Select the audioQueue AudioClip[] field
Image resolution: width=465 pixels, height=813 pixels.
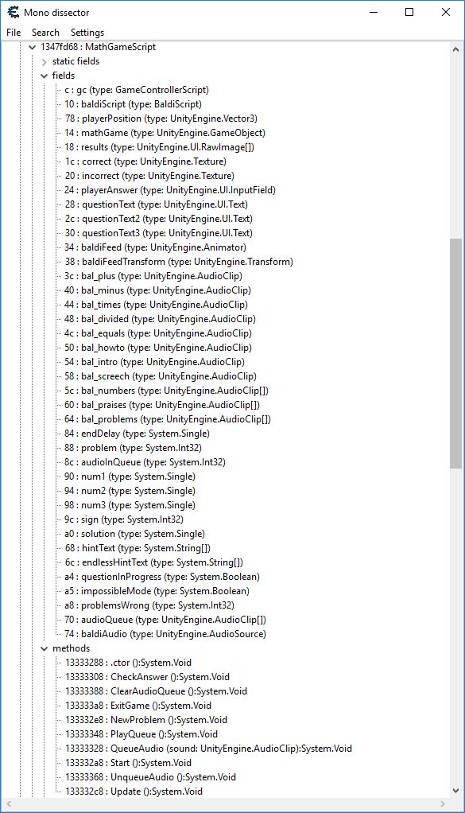tap(165, 620)
